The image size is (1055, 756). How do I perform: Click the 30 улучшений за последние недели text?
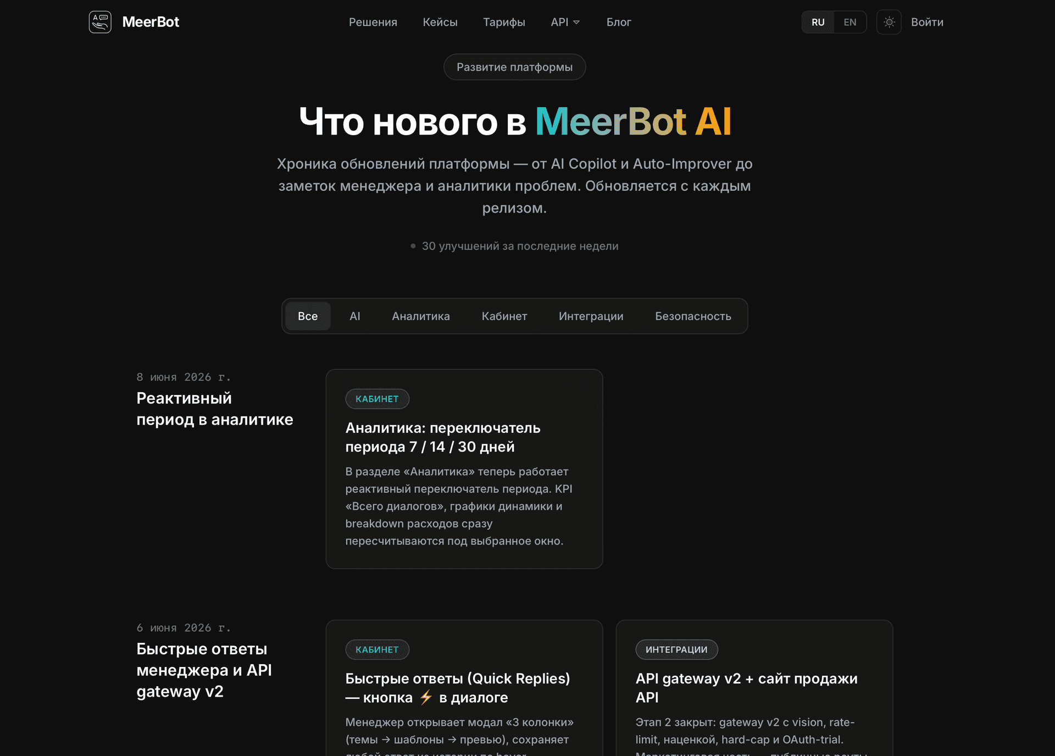520,246
